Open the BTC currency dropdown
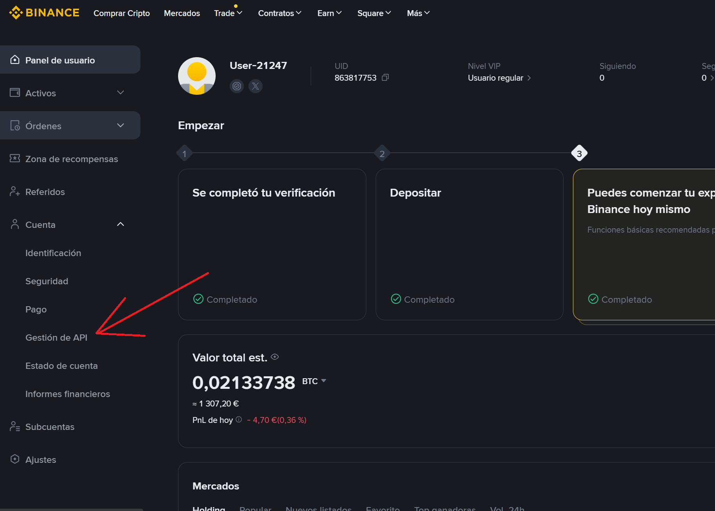The image size is (715, 511). point(314,381)
